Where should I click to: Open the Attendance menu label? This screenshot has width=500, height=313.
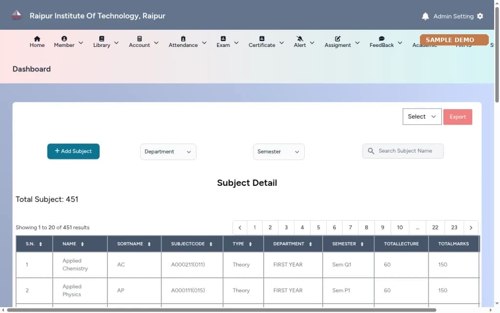(x=183, y=45)
